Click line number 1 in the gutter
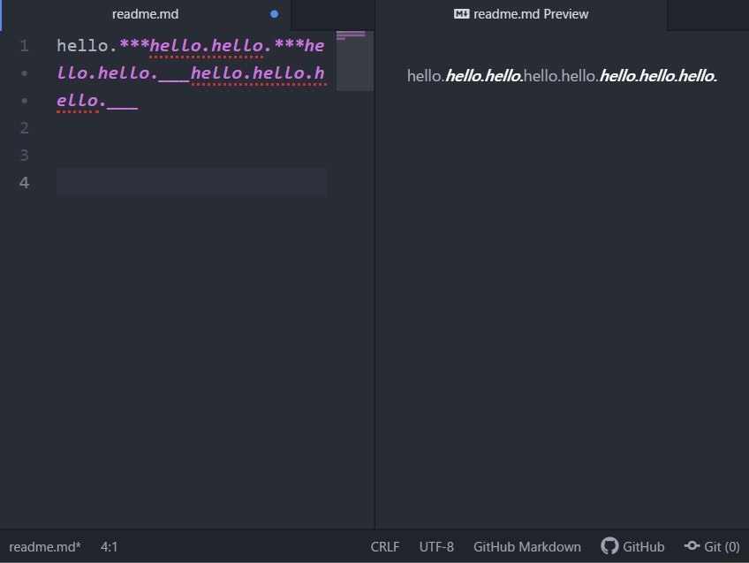This screenshot has width=749, height=563. click(x=25, y=46)
